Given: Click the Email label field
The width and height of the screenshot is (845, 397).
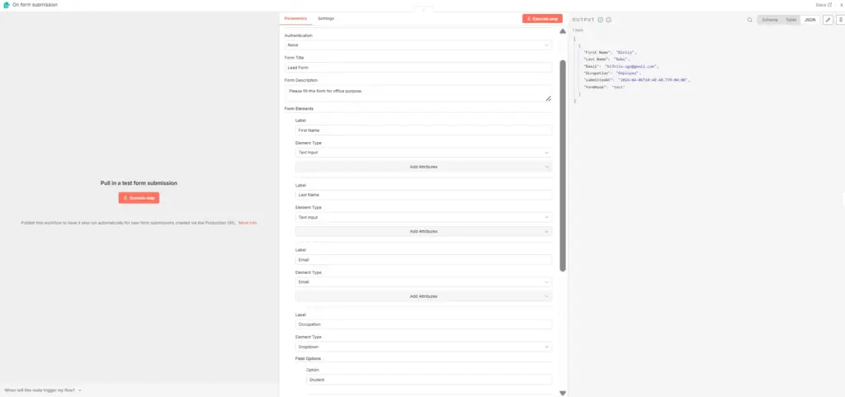Looking at the screenshot, I should (423, 260).
